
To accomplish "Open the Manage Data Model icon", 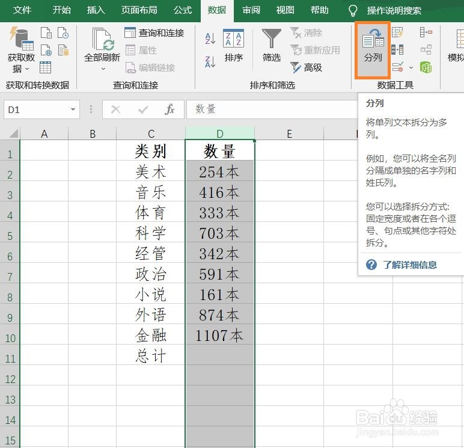I will coord(426,67).
